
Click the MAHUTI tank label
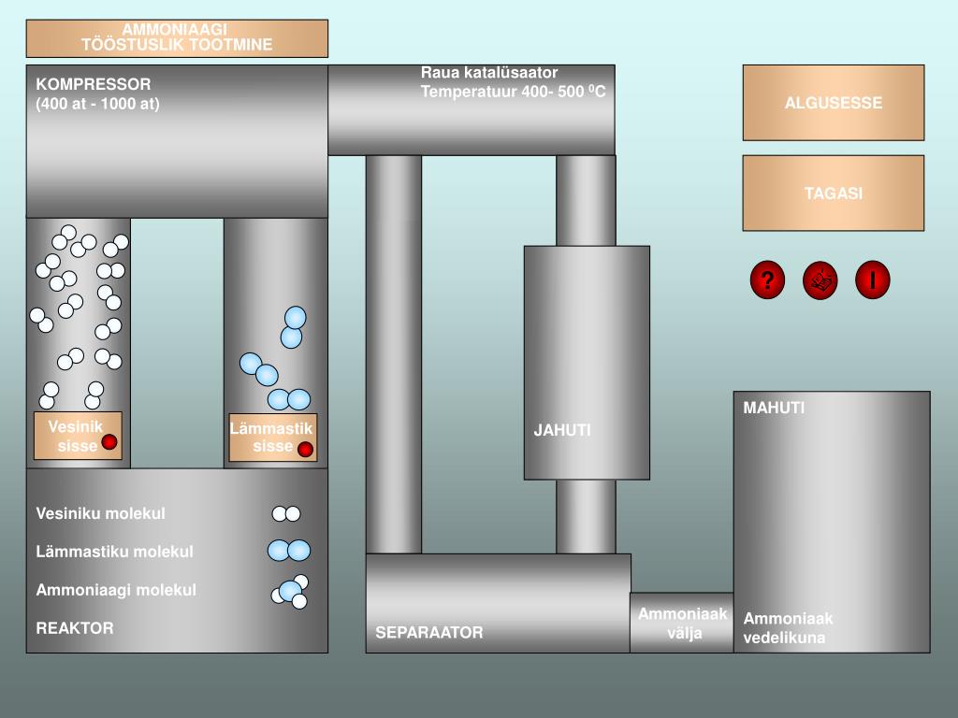click(x=774, y=408)
